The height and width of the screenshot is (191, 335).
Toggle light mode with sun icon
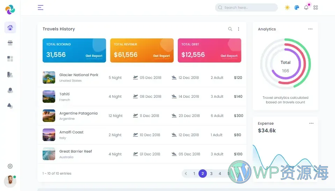click(287, 7)
